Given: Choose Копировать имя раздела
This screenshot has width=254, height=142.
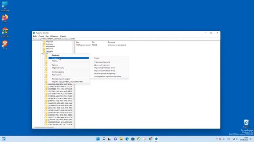Looking at the screenshot, I should pyautogui.click(x=69, y=79).
